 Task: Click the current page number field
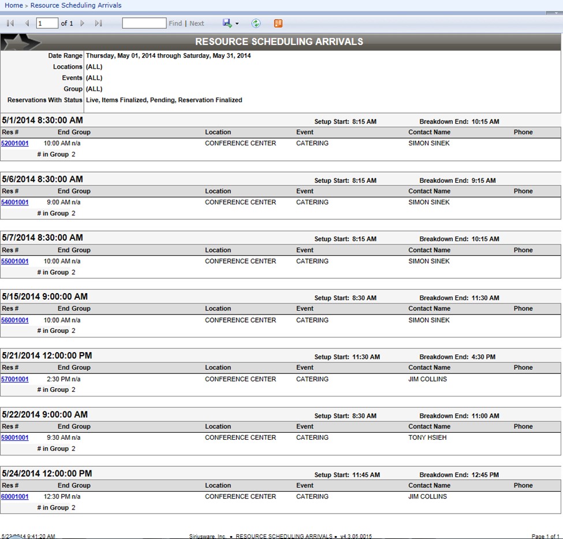coord(47,23)
